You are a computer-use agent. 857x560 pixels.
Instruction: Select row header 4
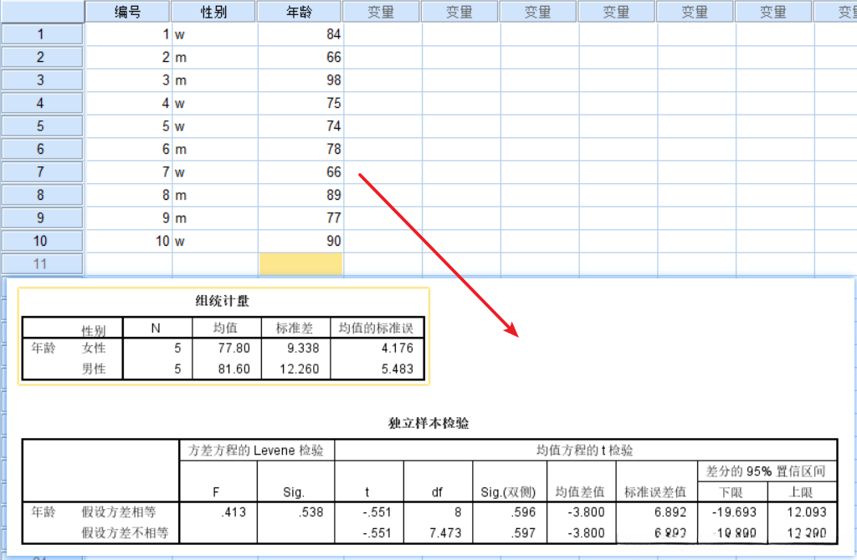pyautogui.click(x=42, y=103)
